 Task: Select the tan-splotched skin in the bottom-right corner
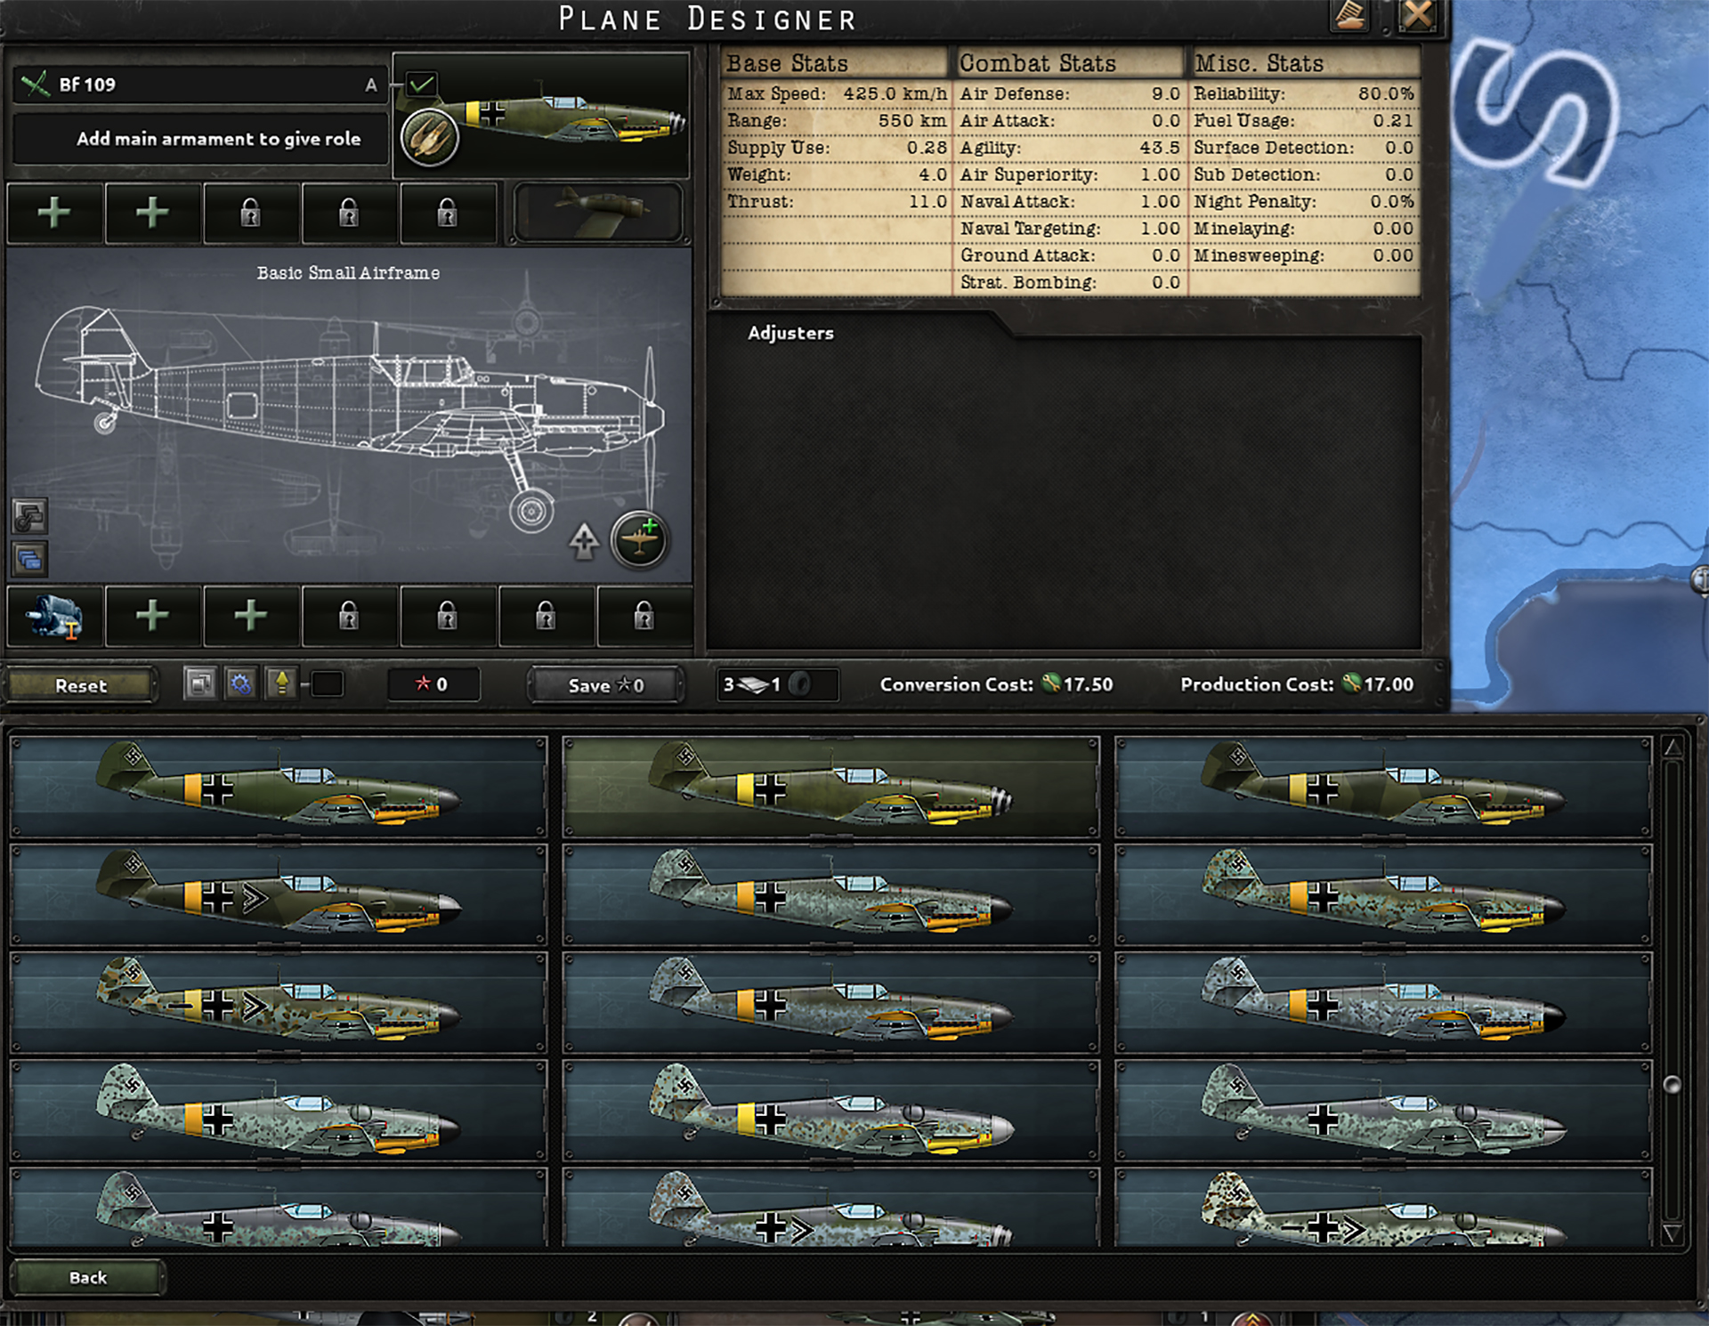pyautogui.click(x=1384, y=1208)
